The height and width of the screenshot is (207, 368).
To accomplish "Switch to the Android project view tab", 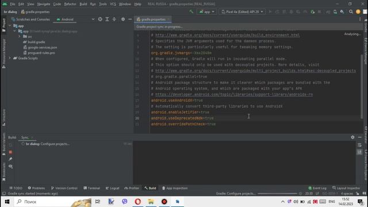I will click(65, 20).
